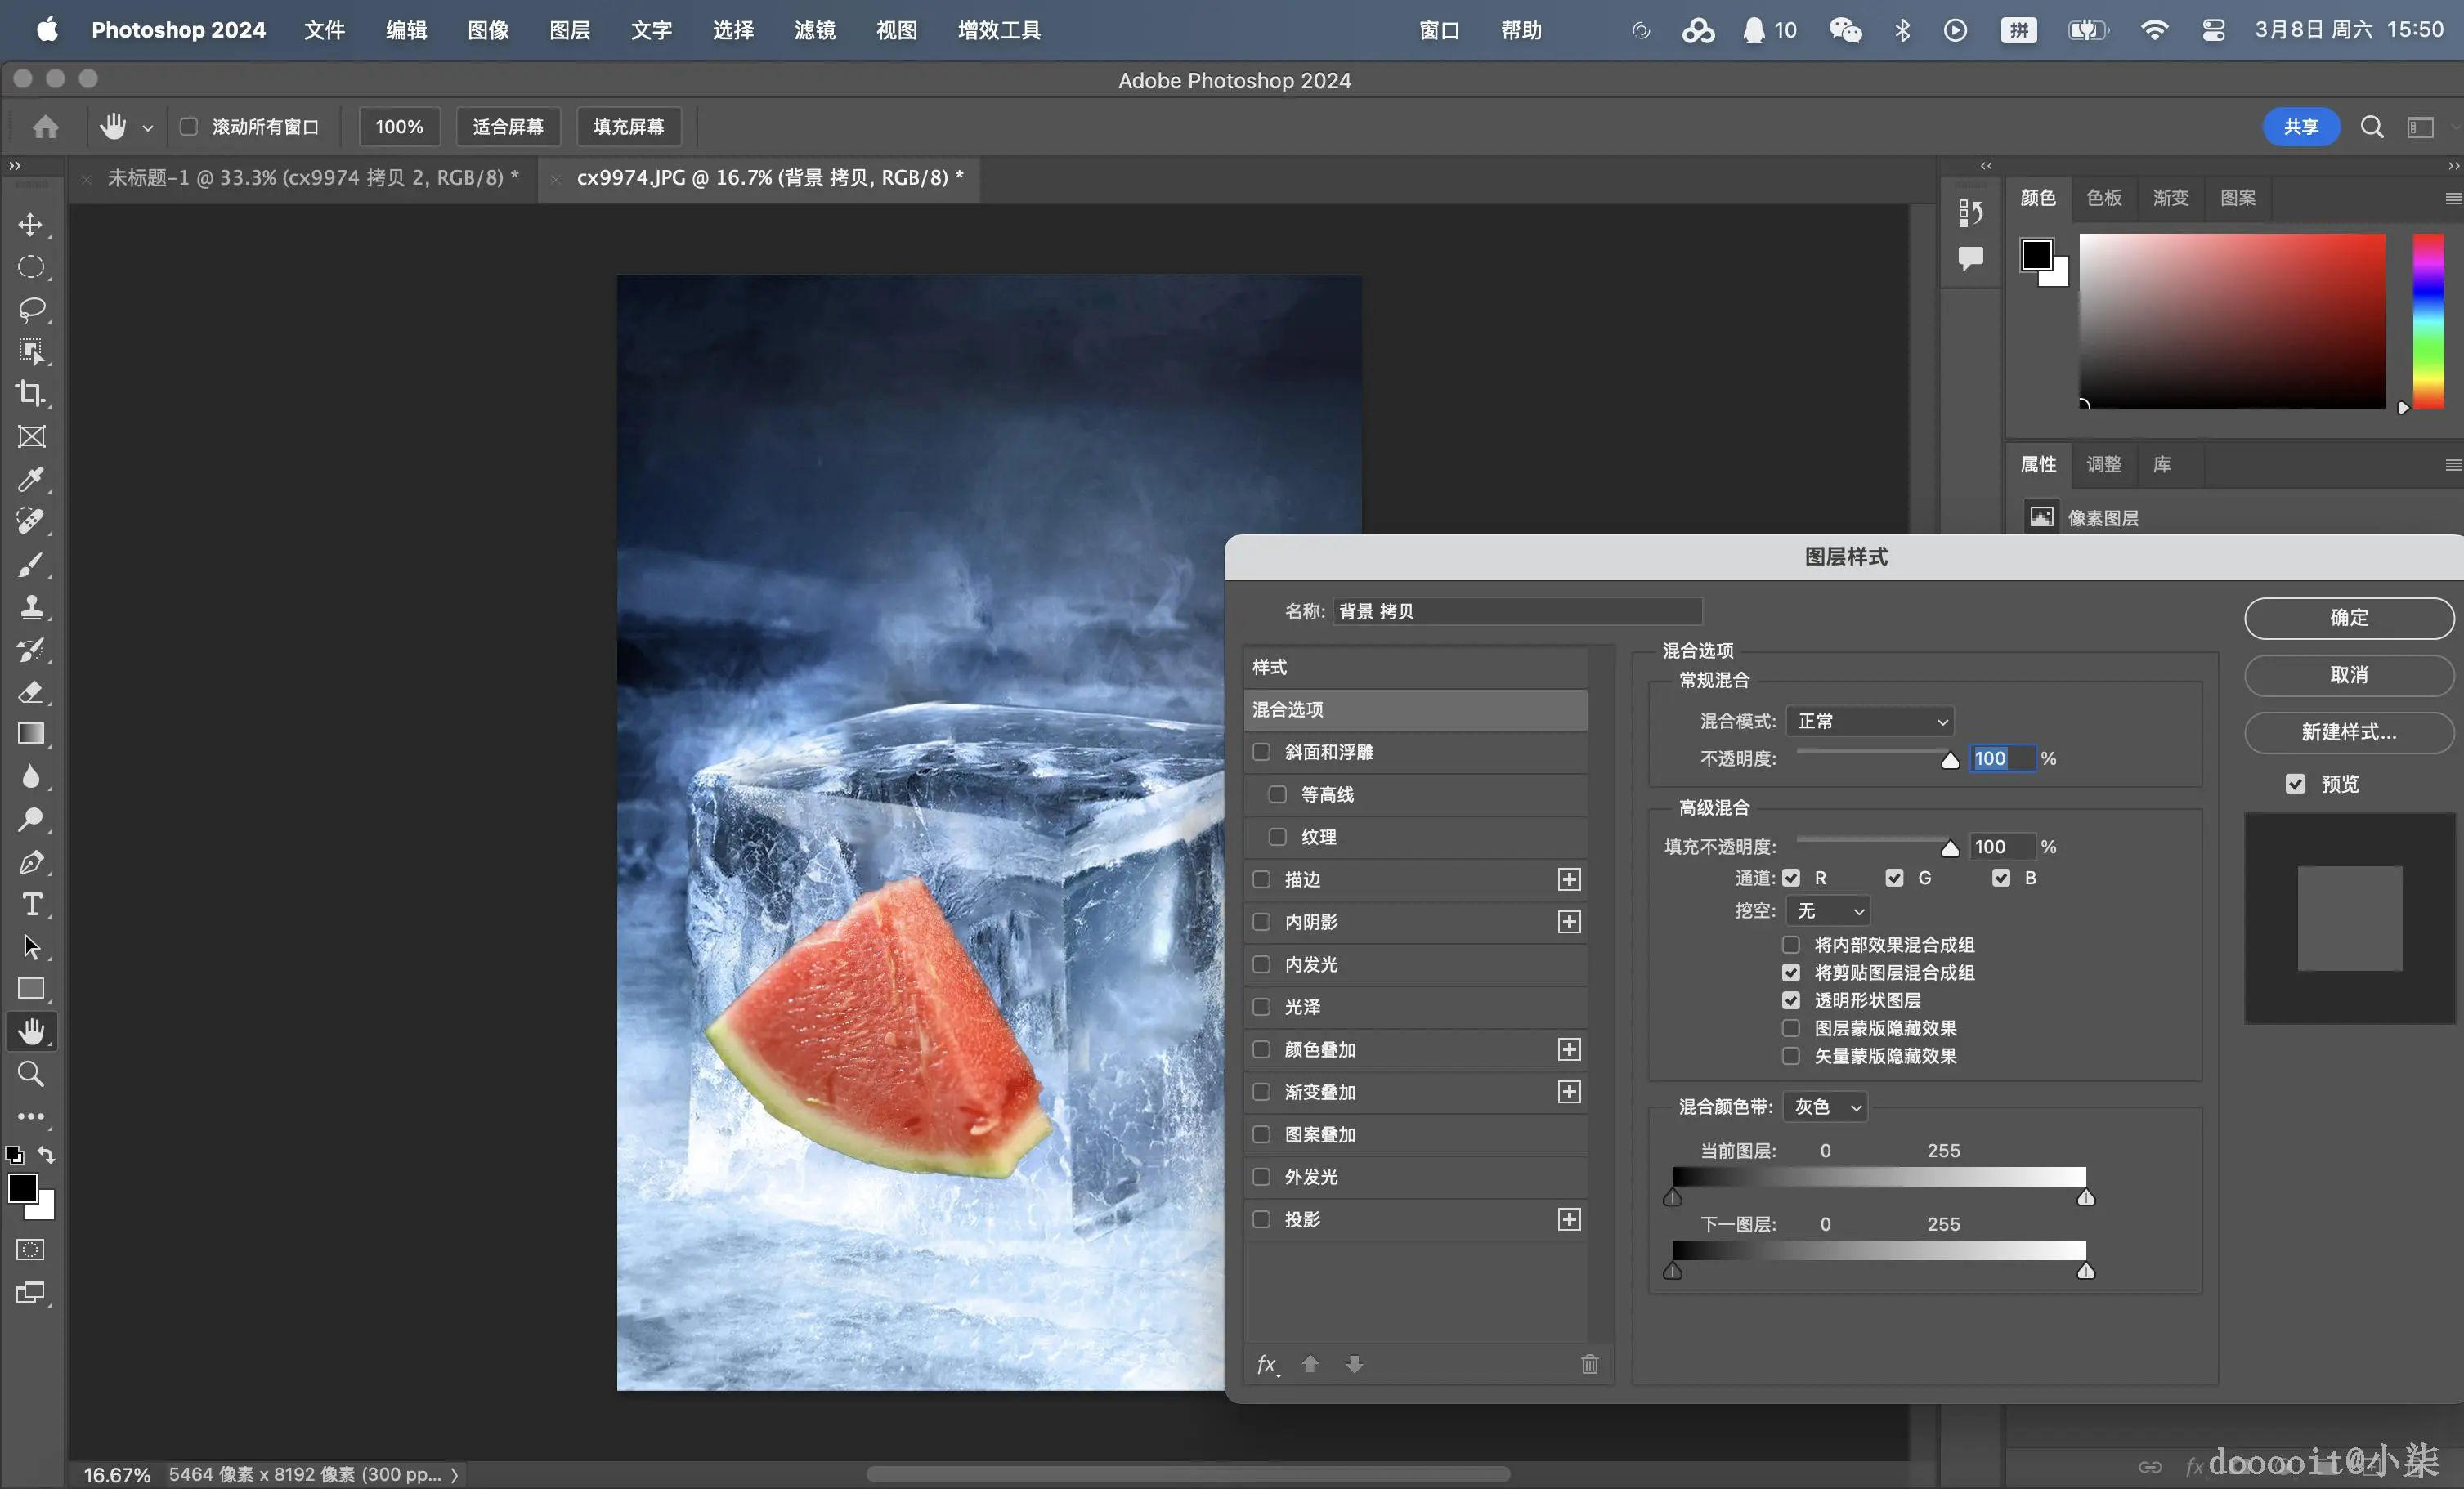Enable the Bevel and Emboss checkbox
The width and height of the screenshot is (2464, 1489).
(1262, 752)
